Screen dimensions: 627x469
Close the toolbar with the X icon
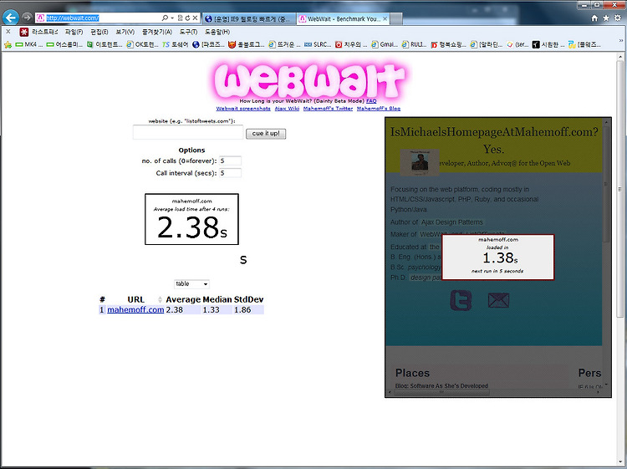tap(8, 32)
